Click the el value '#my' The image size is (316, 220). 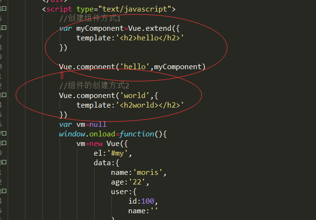click(x=117, y=153)
